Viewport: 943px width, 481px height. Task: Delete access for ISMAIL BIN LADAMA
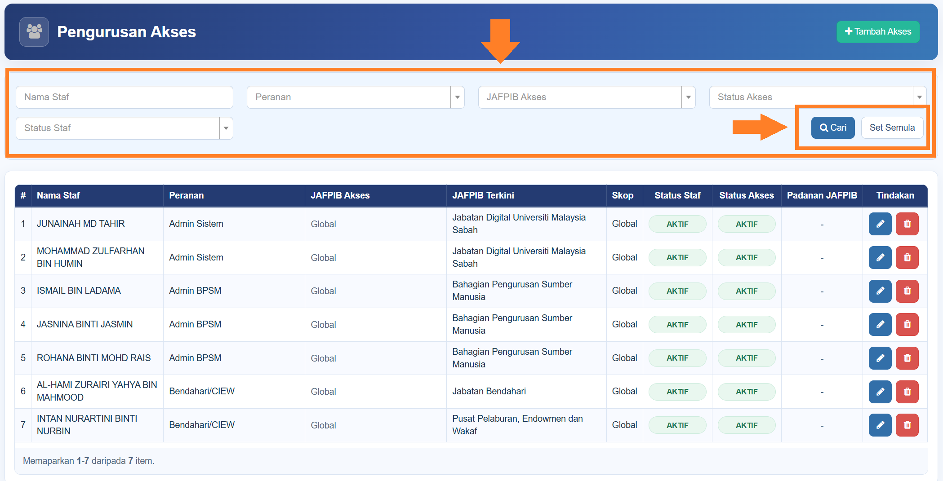[x=907, y=291]
